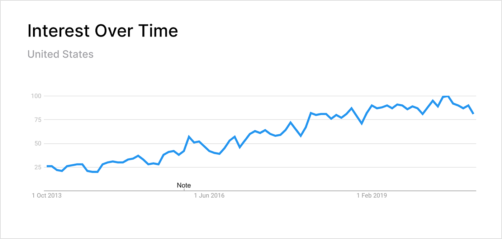
Task: Click the tick mark beneath the Note label
Action: tap(184, 190)
